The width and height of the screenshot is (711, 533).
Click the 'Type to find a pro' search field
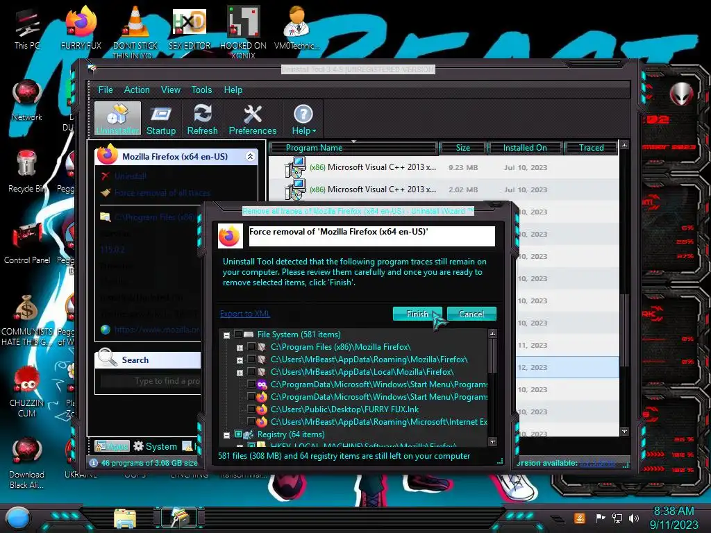[x=151, y=381]
